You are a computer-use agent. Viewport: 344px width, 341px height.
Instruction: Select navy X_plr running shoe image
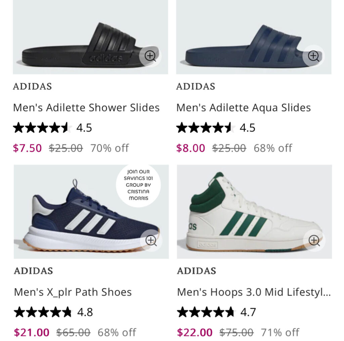coord(91,212)
